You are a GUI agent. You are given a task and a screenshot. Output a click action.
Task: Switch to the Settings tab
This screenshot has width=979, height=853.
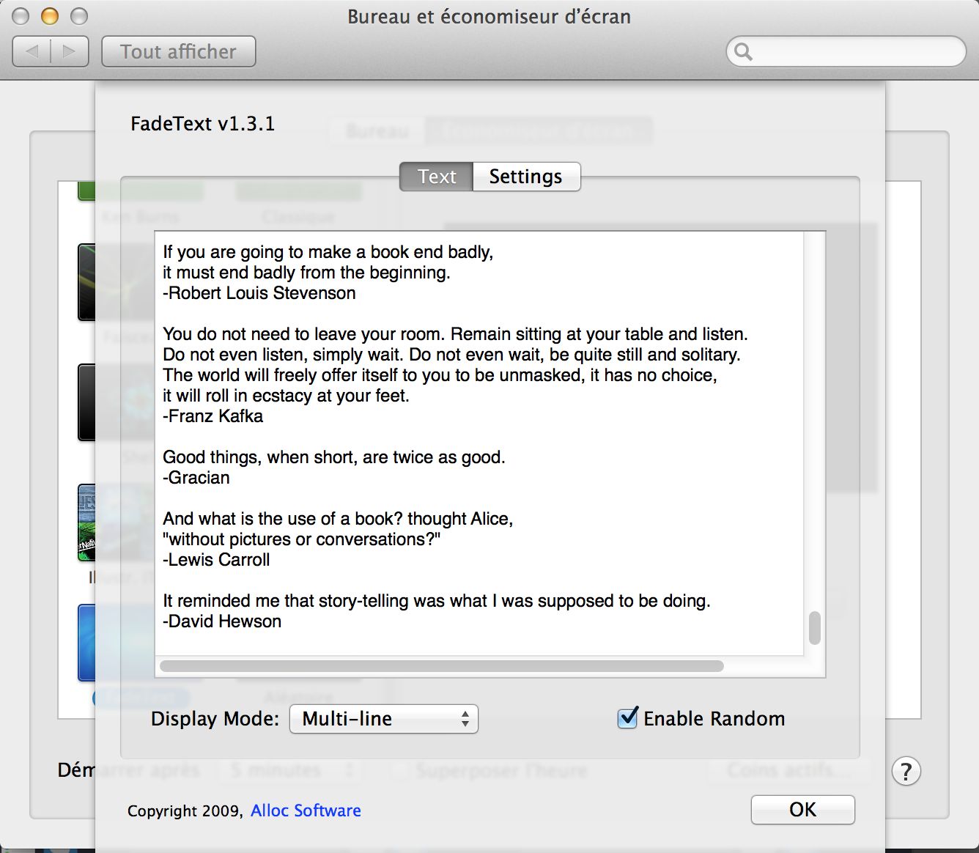(x=525, y=177)
